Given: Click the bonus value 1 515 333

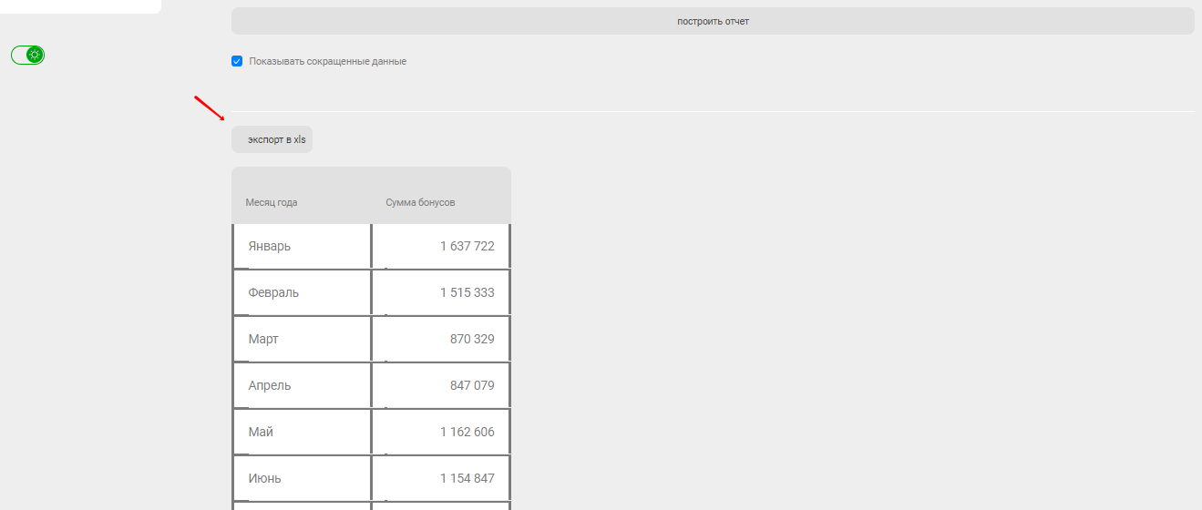Looking at the screenshot, I should pyautogui.click(x=467, y=292).
